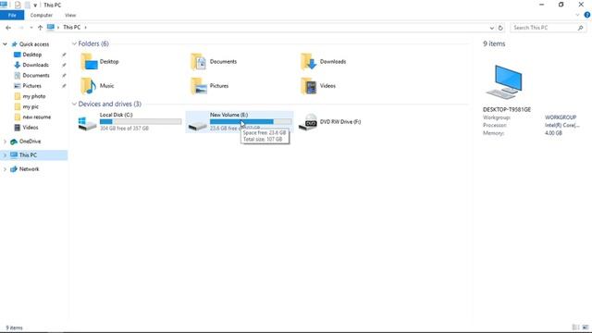
Task: Expand the OneDrive tree node
Action: 5,142
